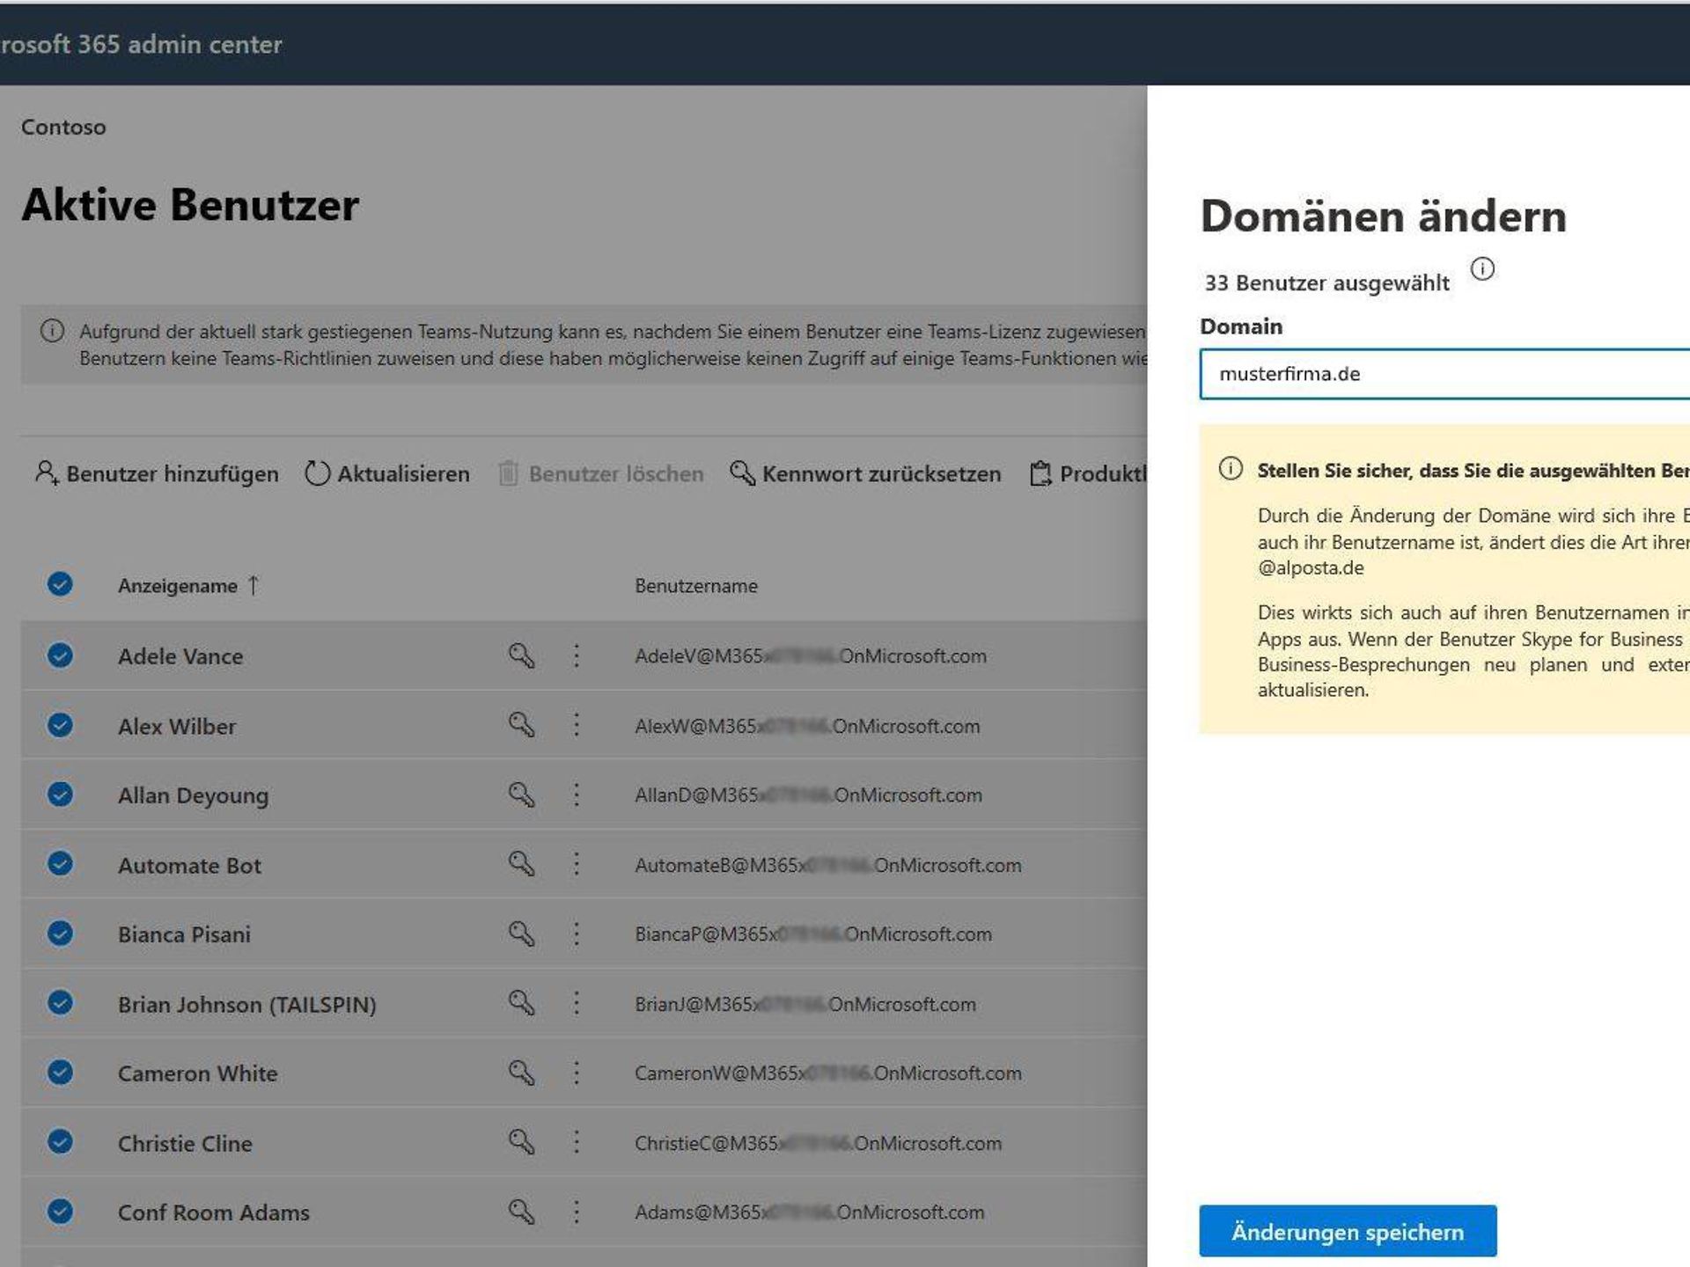Click the Änderungen speichern button

coord(1346,1231)
